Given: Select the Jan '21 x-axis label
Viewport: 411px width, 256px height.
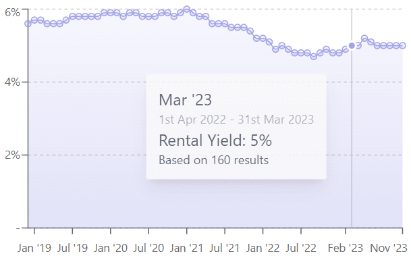Looking at the screenshot, I should 187,248.
